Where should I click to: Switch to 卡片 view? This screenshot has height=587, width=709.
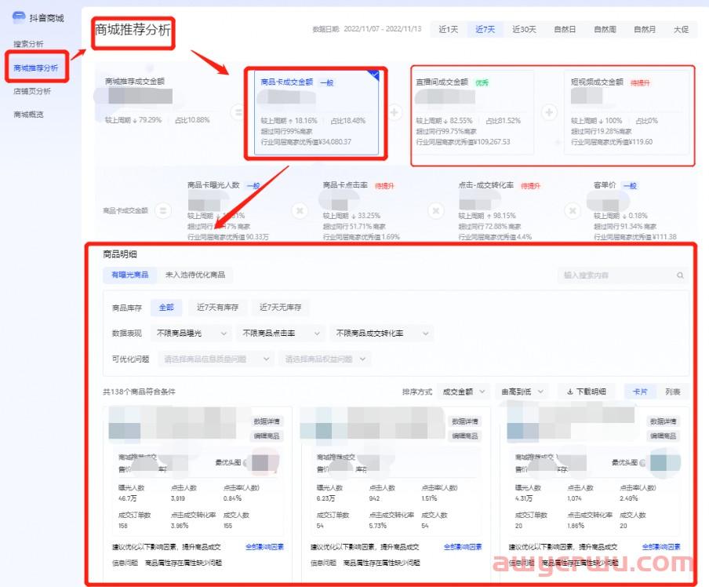[640, 392]
